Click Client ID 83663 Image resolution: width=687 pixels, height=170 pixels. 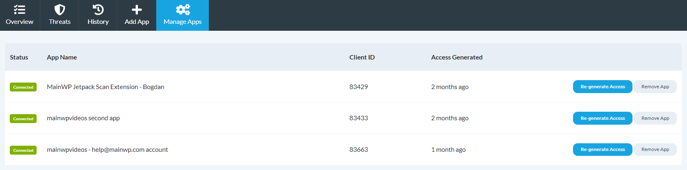(x=359, y=150)
